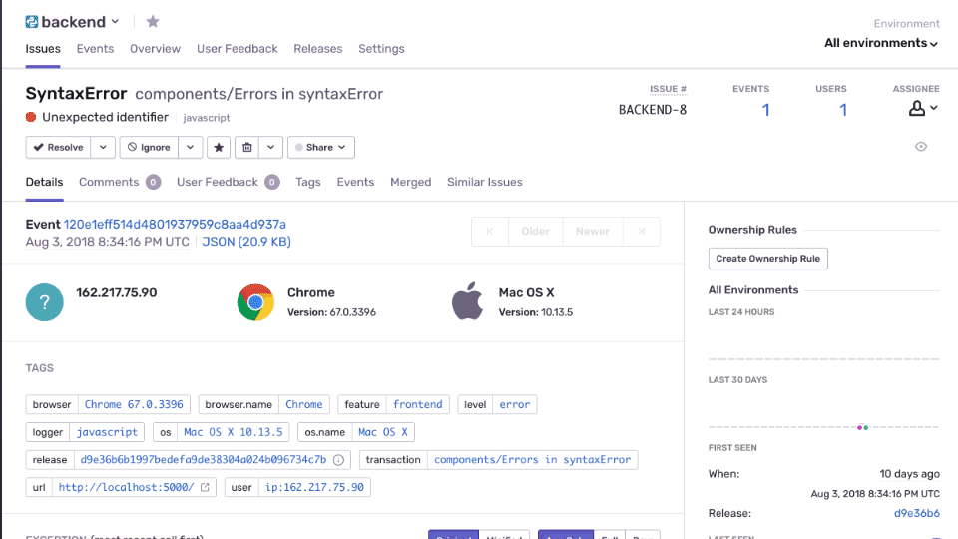Open issue Events sub-tab

[355, 182]
